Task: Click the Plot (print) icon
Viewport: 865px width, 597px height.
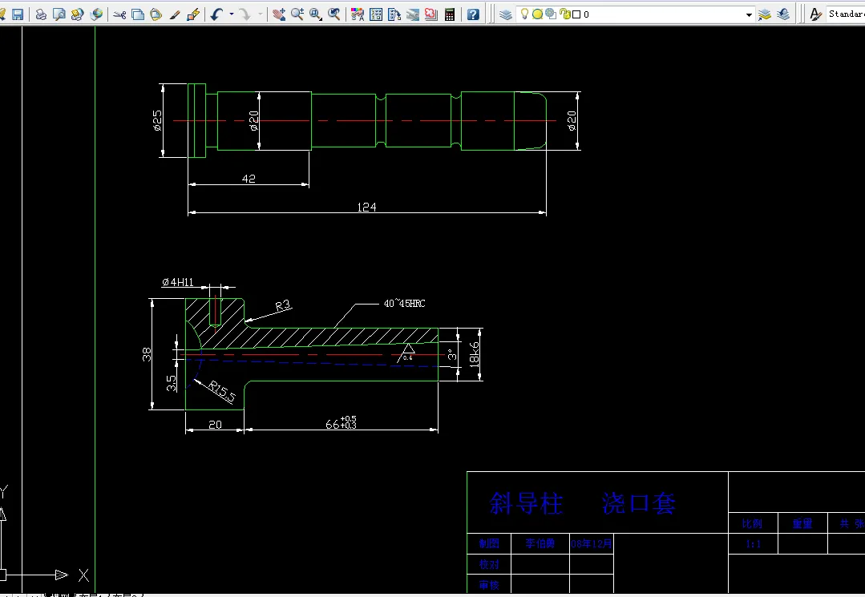Action: click(41, 14)
